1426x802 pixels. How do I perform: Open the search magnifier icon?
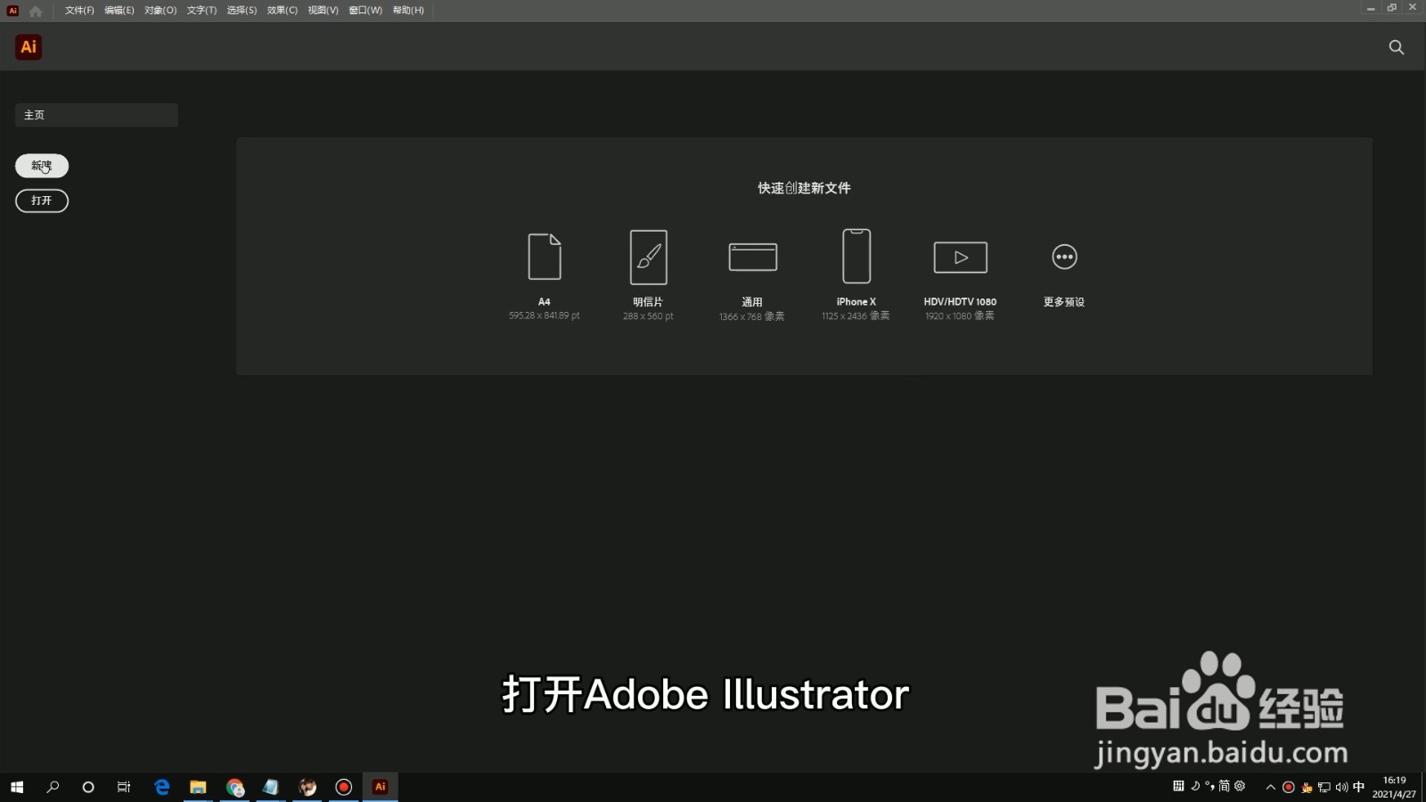(x=1397, y=47)
